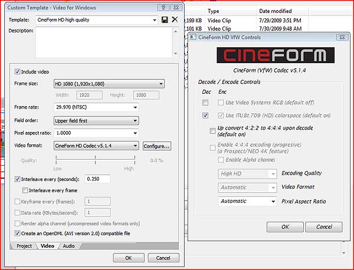This screenshot has height=270, width=354.
Task: Click OK in Custom Template dialog
Action: [x=129, y=258]
